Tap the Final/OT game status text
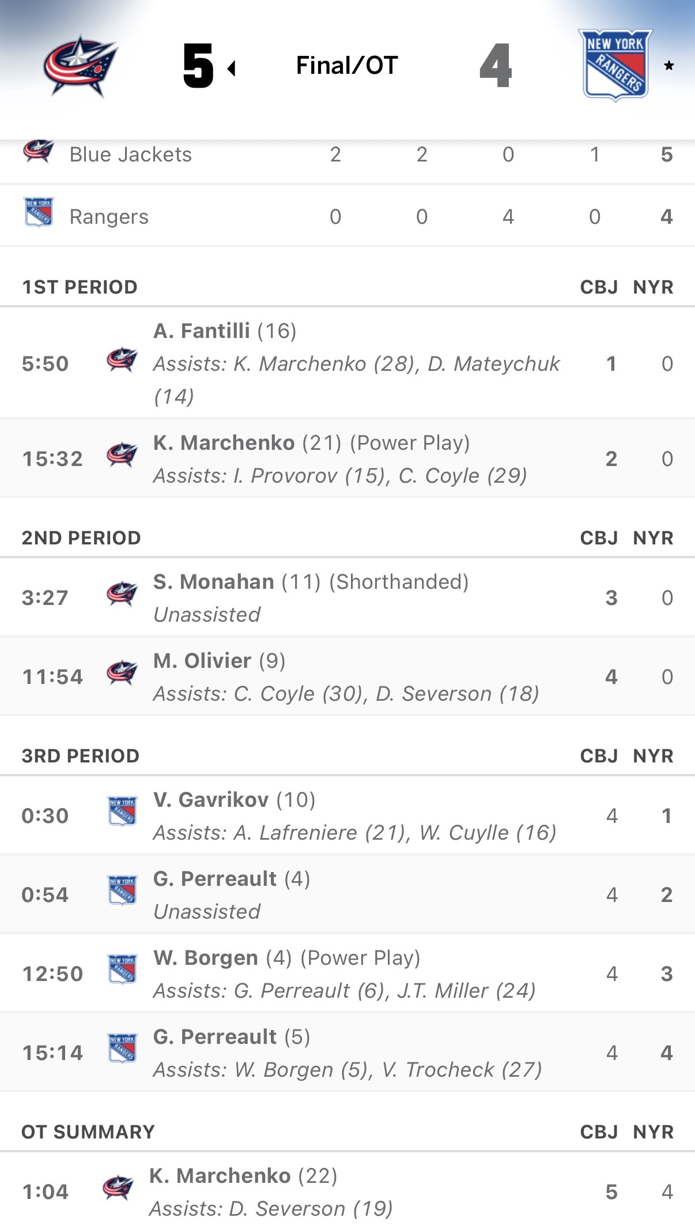The image size is (695, 1229). coord(347,66)
